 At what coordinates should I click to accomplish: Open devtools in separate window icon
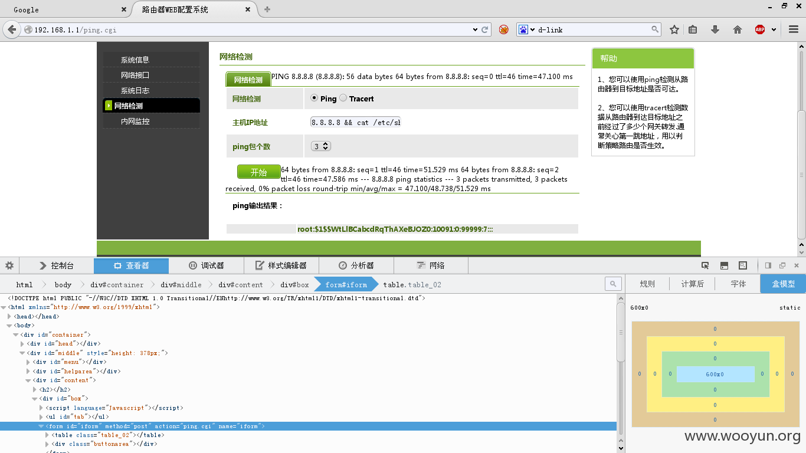pos(782,265)
